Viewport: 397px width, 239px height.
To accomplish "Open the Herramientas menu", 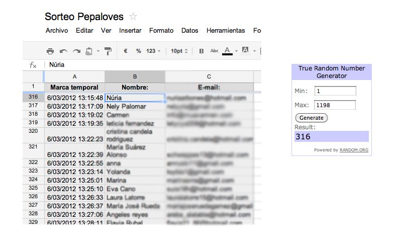I will [x=226, y=30].
